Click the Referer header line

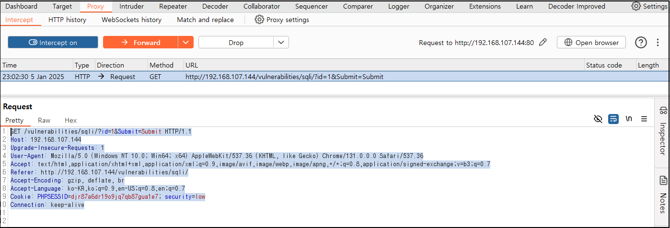click(x=99, y=172)
